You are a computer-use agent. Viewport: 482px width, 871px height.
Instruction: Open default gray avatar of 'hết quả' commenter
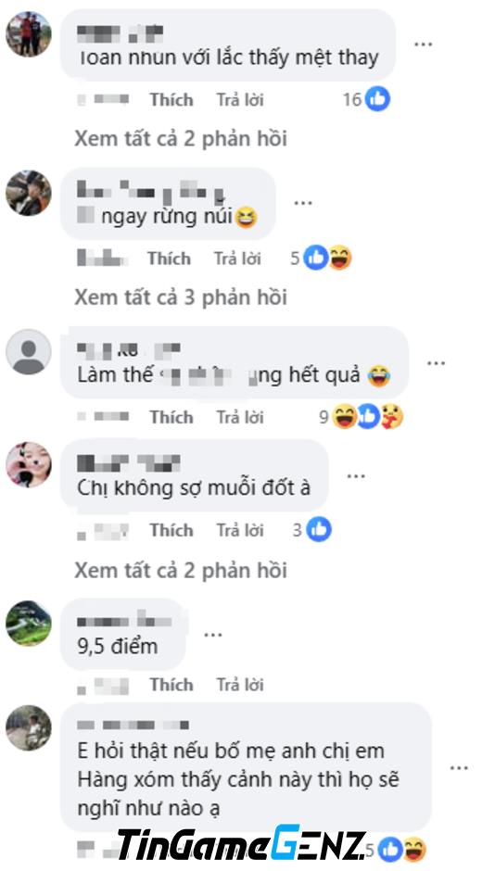tap(29, 351)
